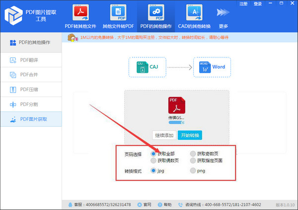Close the application window
The height and width of the screenshot is (210, 298).
click(x=293, y=3)
